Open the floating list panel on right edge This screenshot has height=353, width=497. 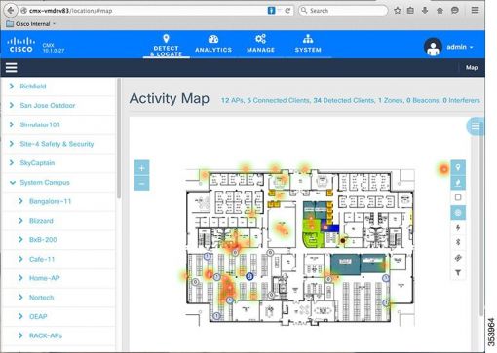475,126
